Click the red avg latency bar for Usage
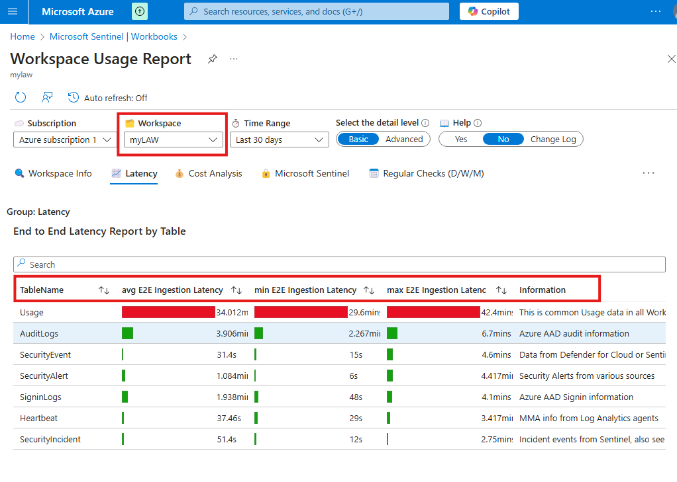677x482 pixels. pyautogui.click(x=168, y=312)
